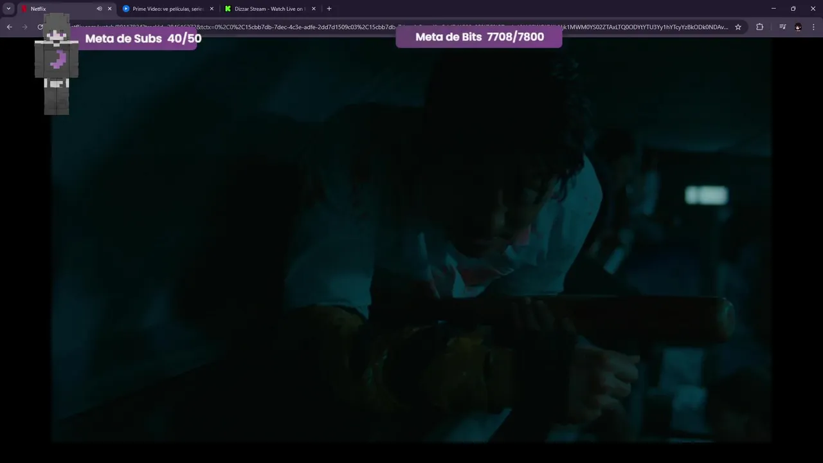Close the Dizzar Stream tab
Image resolution: width=823 pixels, height=463 pixels.
[x=314, y=9]
